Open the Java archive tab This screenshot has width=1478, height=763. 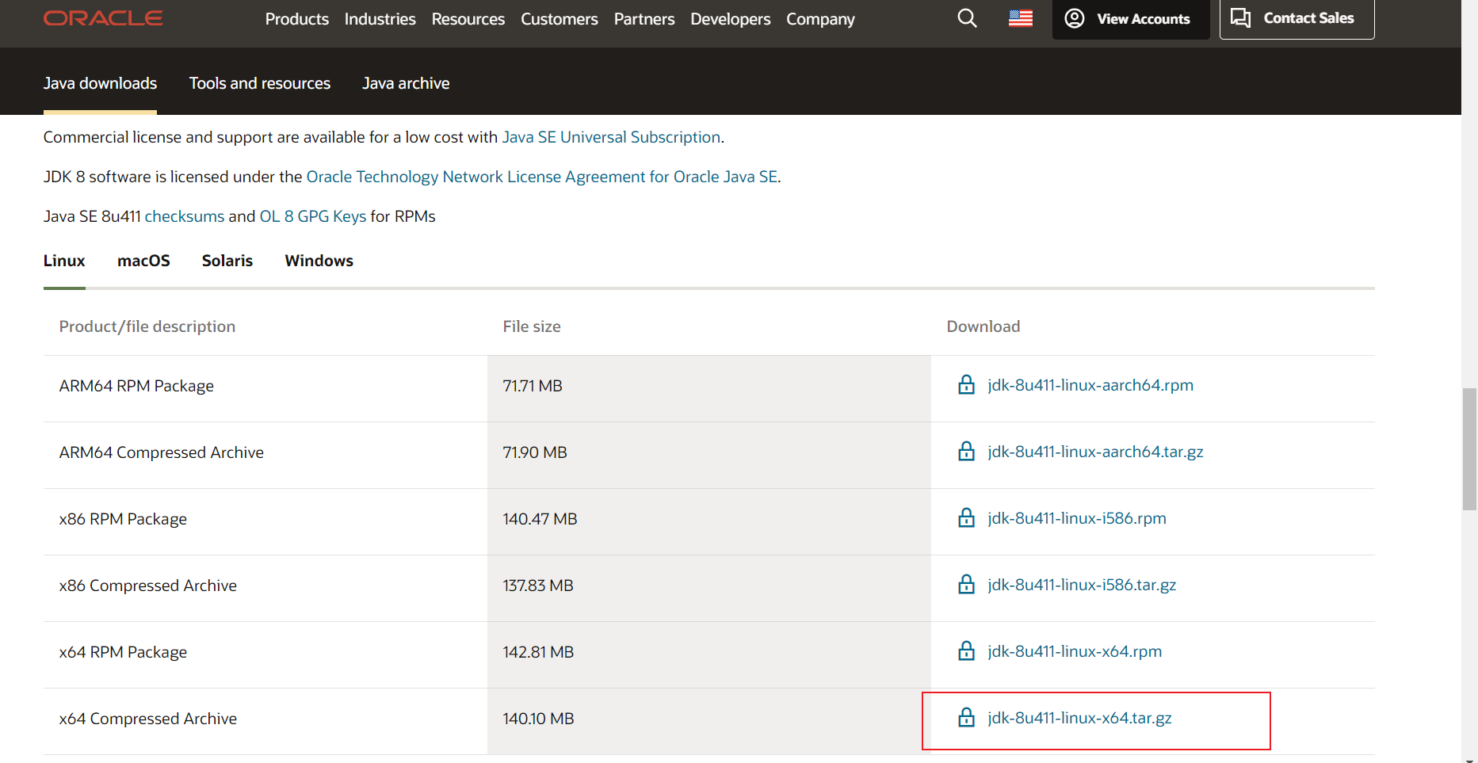coord(406,83)
